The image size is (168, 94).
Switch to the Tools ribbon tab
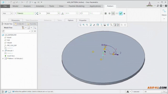click(51, 6)
